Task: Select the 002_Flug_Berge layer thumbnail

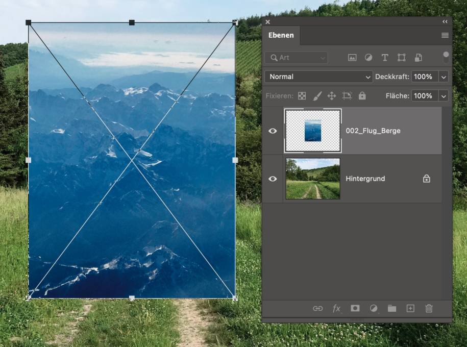Action: [x=313, y=131]
